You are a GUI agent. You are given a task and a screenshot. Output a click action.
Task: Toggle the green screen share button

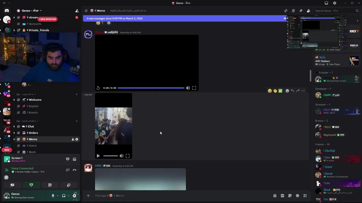click(x=31, y=185)
